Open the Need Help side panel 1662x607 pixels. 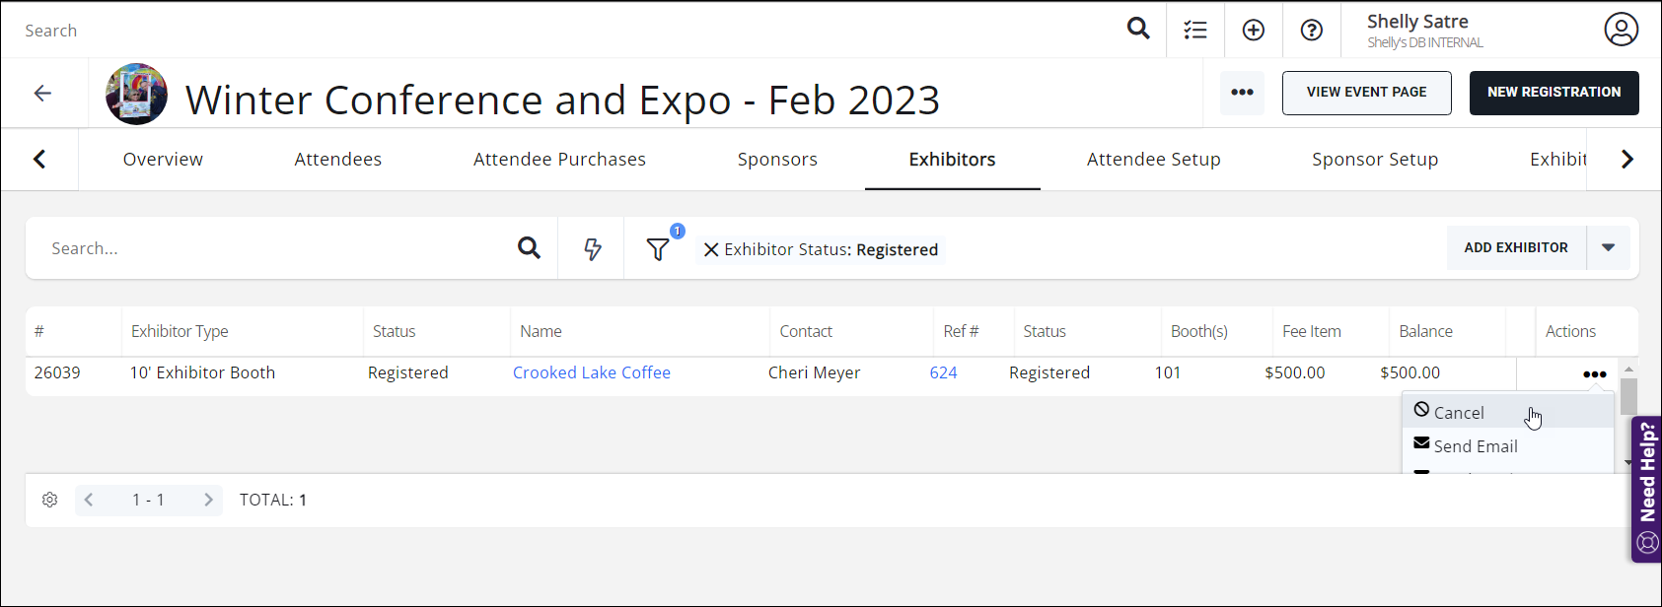(x=1647, y=489)
